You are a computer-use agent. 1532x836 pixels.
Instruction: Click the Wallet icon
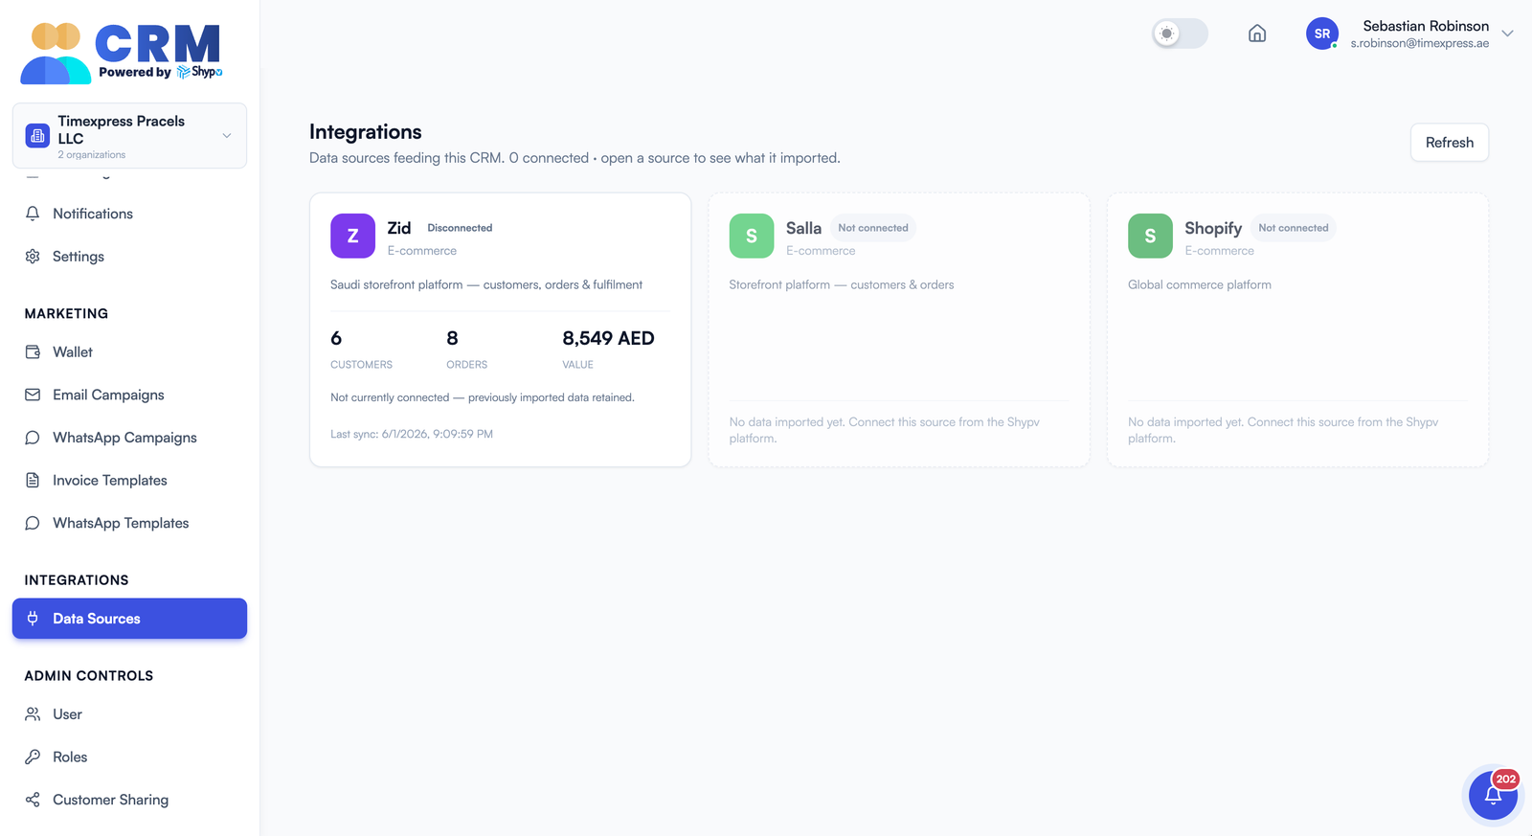33,352
